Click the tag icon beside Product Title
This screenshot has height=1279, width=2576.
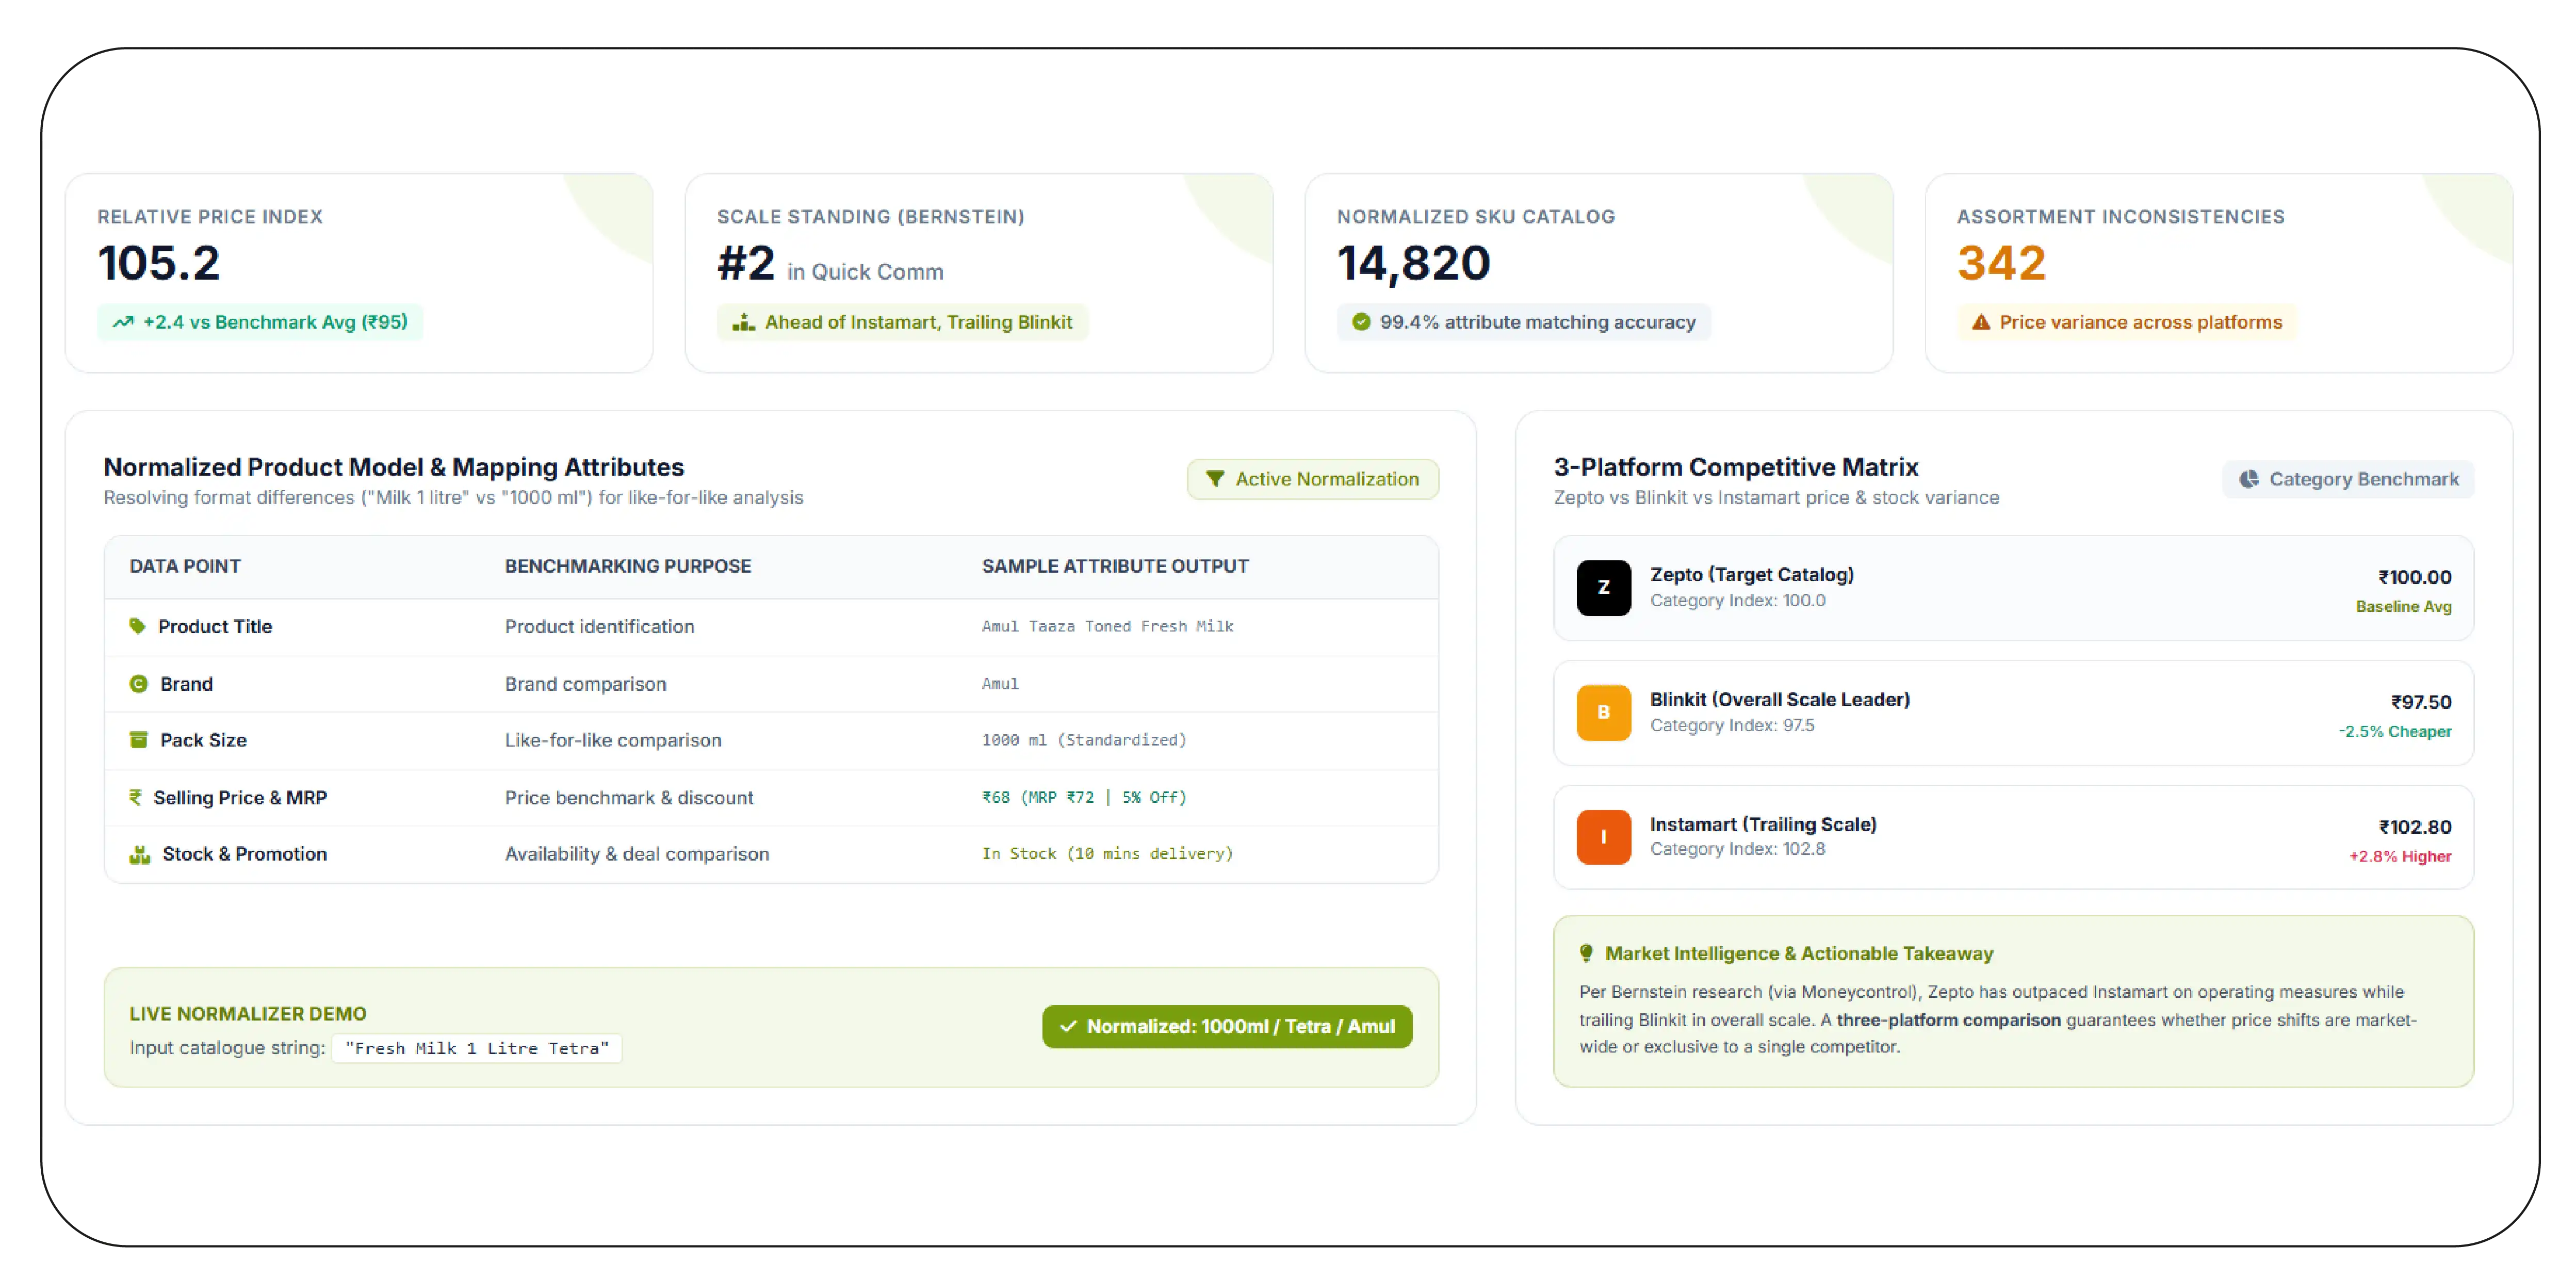[138, 626]
